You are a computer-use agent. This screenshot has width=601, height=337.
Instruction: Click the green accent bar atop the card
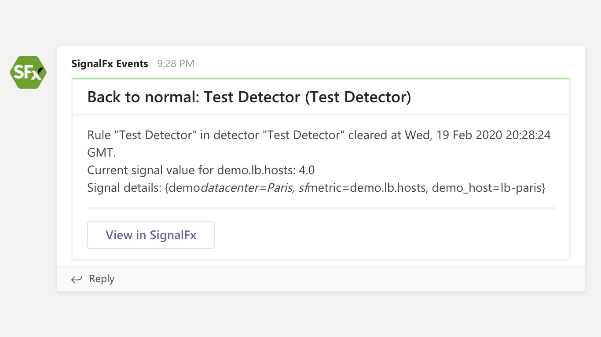point(321,79)
